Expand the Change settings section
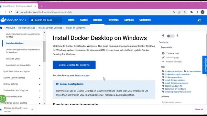The height and width of the screenshot is (116, 207). click(x=40, y=84)
